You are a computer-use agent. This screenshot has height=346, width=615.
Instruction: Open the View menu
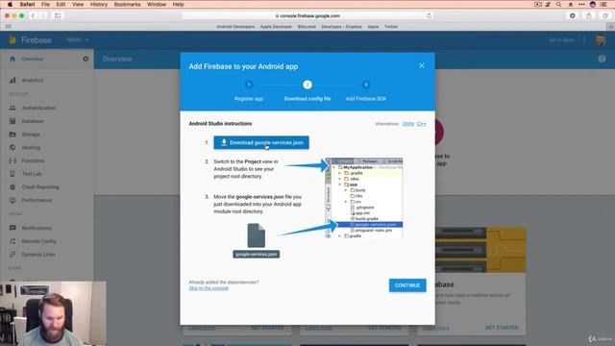pos(78,4)
